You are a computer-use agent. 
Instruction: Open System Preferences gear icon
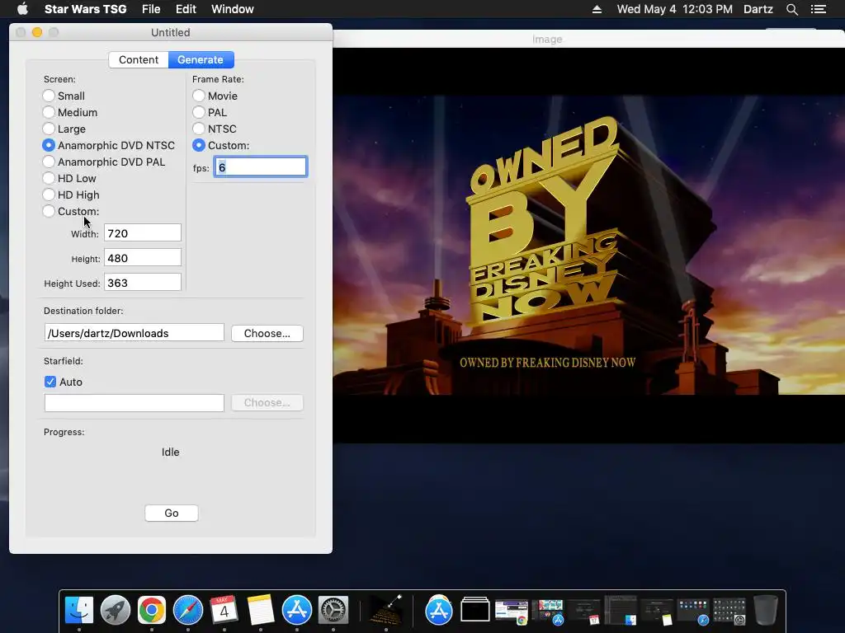[x=333, y=610]
